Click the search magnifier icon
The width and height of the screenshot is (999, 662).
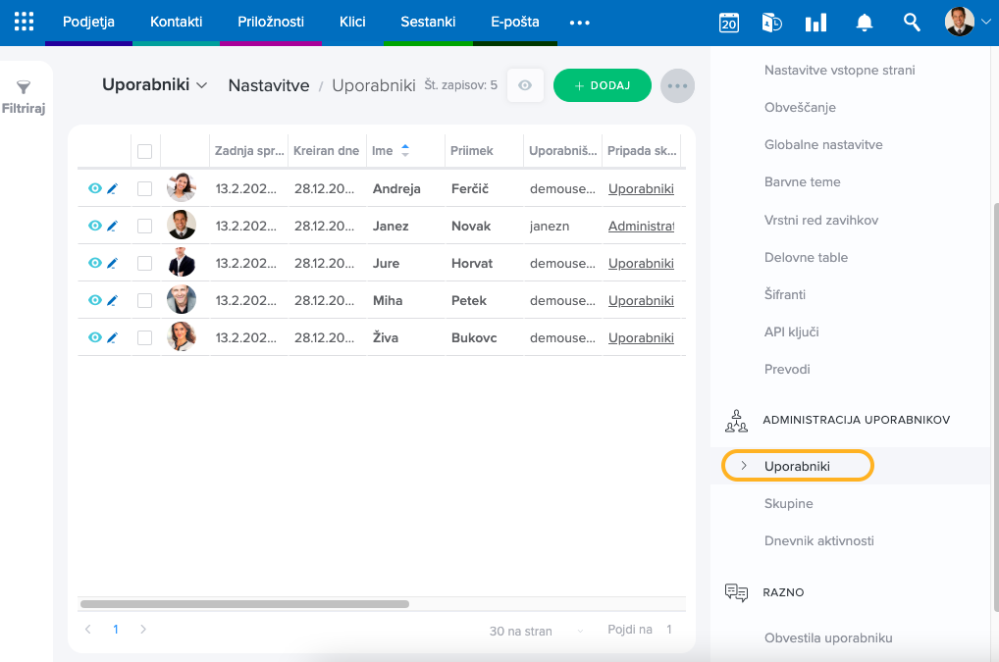pos(912,23)
